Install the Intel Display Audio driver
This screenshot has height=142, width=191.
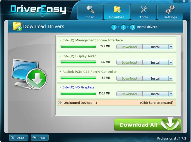[155, 62]
